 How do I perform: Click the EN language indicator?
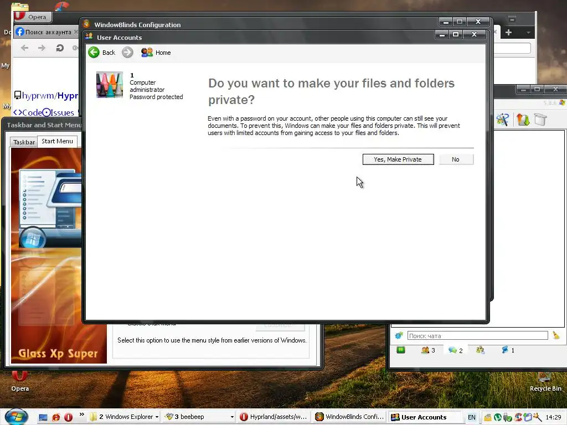[x=472, y=417]
